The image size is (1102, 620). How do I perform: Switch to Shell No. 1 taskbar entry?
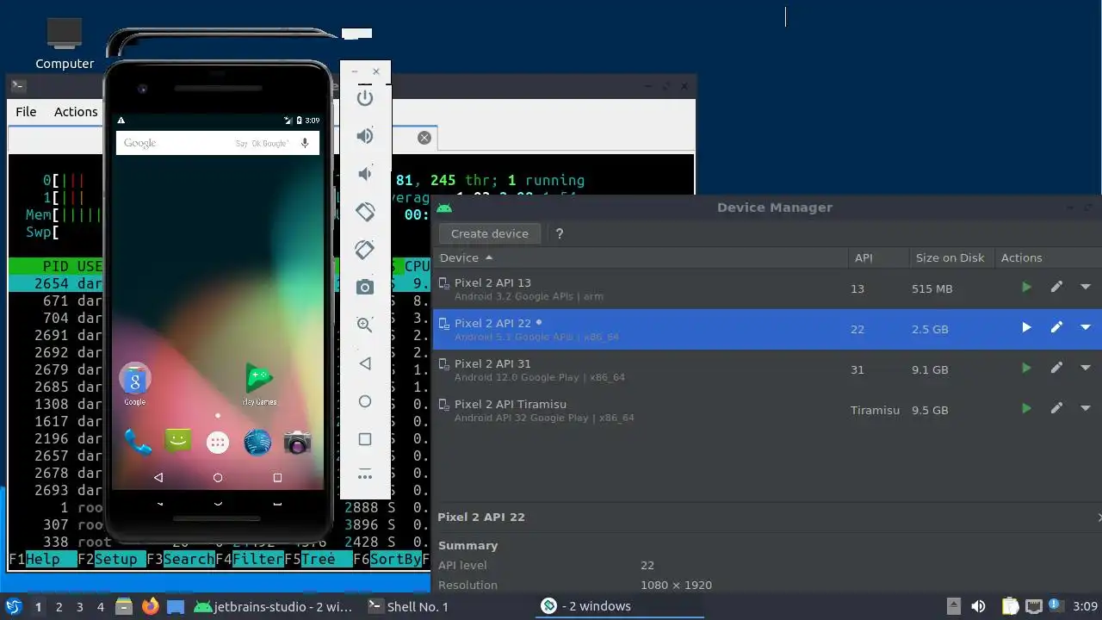coord(408,607)
